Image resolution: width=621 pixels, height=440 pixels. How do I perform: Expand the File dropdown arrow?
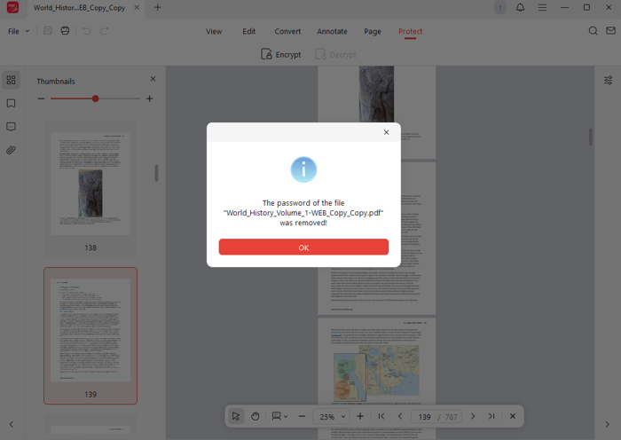tap(28, 31)
